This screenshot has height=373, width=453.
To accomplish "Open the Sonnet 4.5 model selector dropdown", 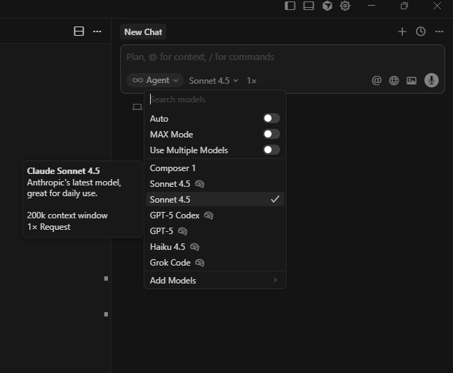I will pos(214,80).
